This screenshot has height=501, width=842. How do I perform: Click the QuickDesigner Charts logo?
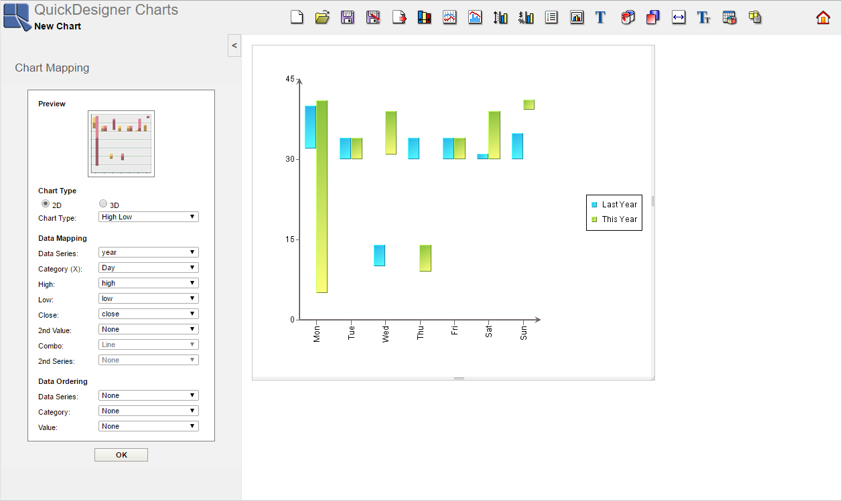17,17
